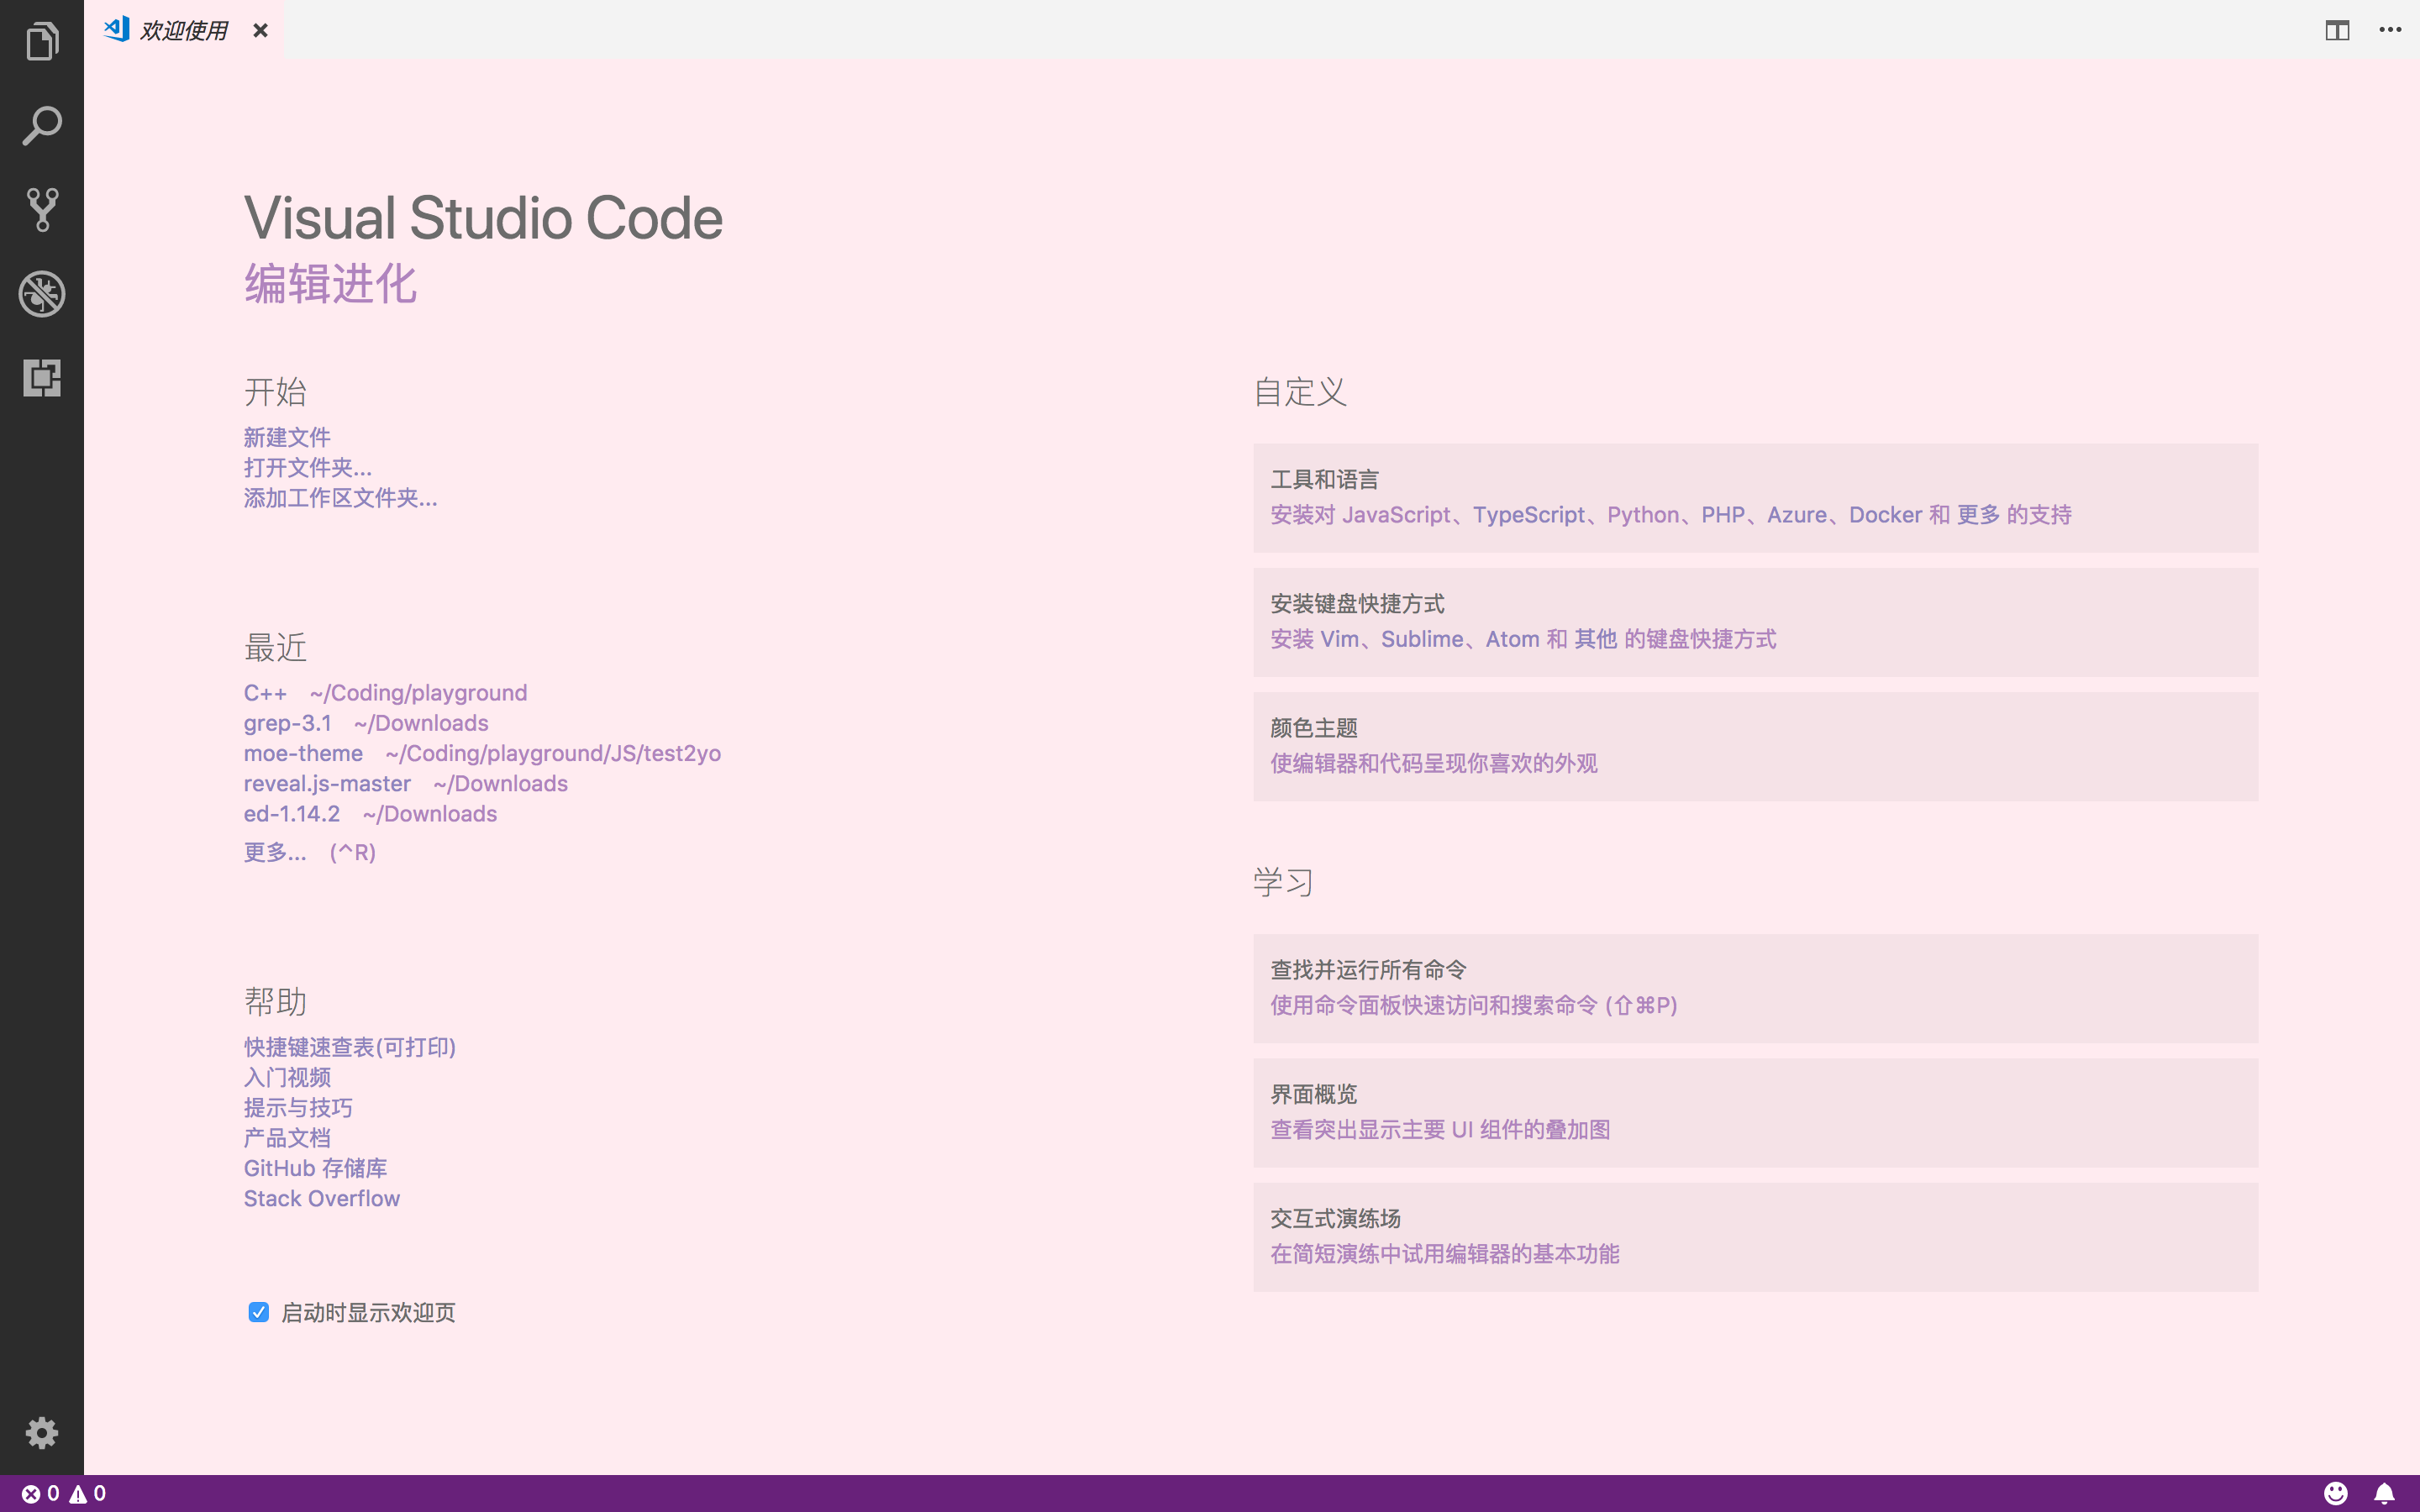Open the Extensions view

tap(42, 378)
